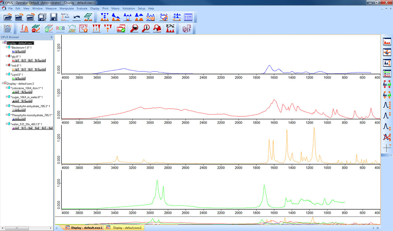Click the stacked spectra icon in right sidebar
The height and width of the screenshot is (231, 393).
(387, 73)
